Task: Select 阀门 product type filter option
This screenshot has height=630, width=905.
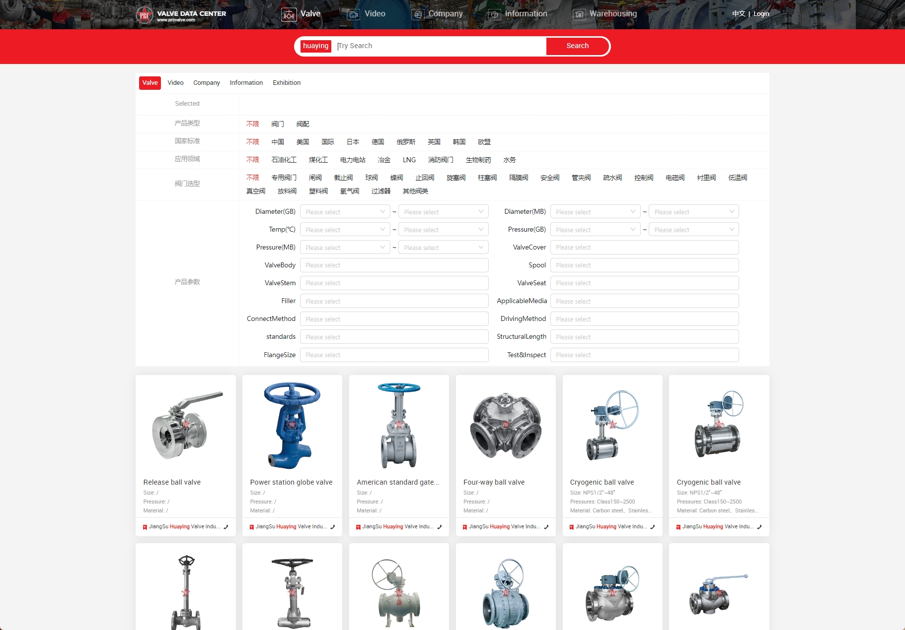Action: coord(278,124)
